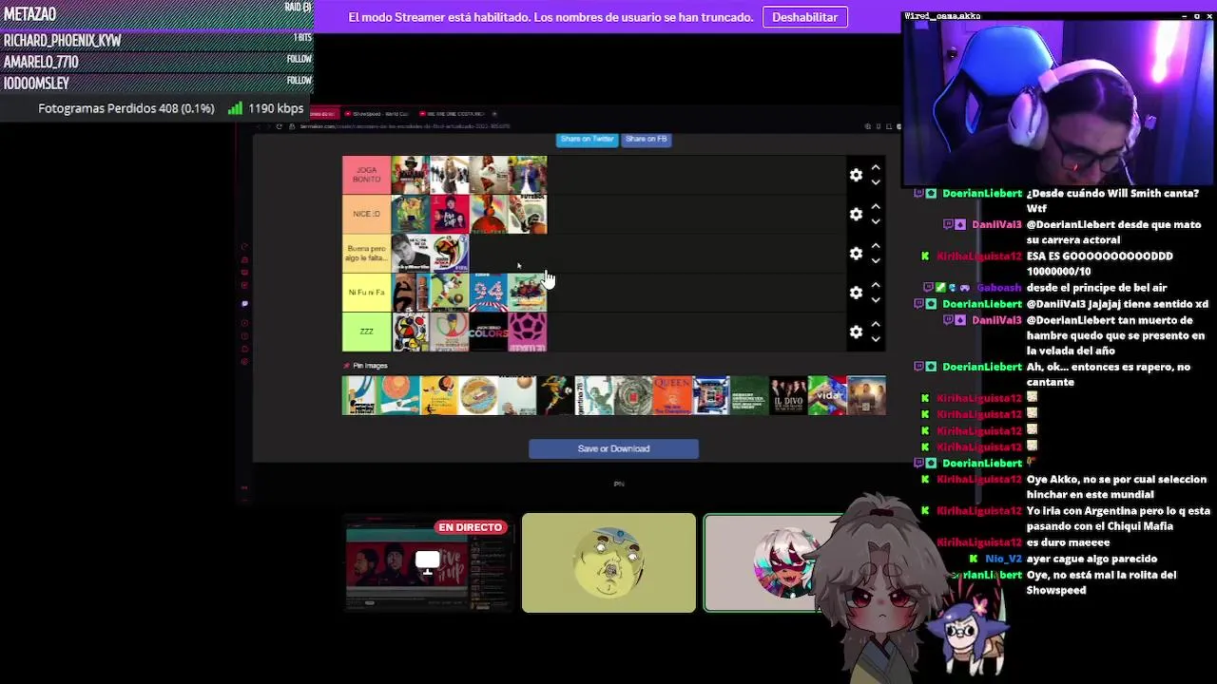Click AMARELO_7710 in the follow list
1217x684 pixels.
click(41, 62)
